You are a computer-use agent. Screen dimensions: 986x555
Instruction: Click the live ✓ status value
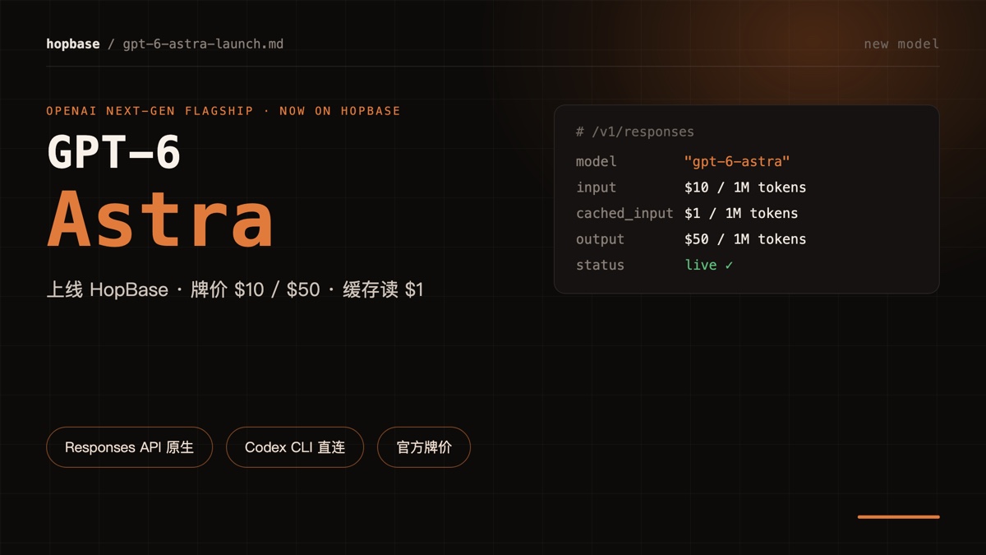(x=709, y=265)
